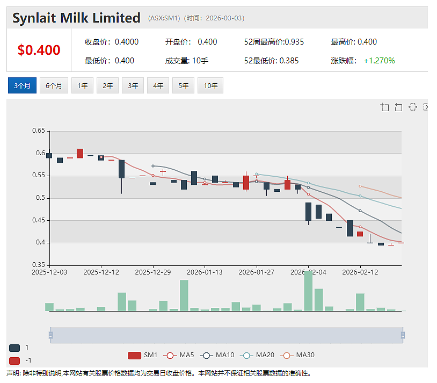View the 10年 chart range
Image resolution: width=437 pixels, height=383 pixels.
pos(210,85)
